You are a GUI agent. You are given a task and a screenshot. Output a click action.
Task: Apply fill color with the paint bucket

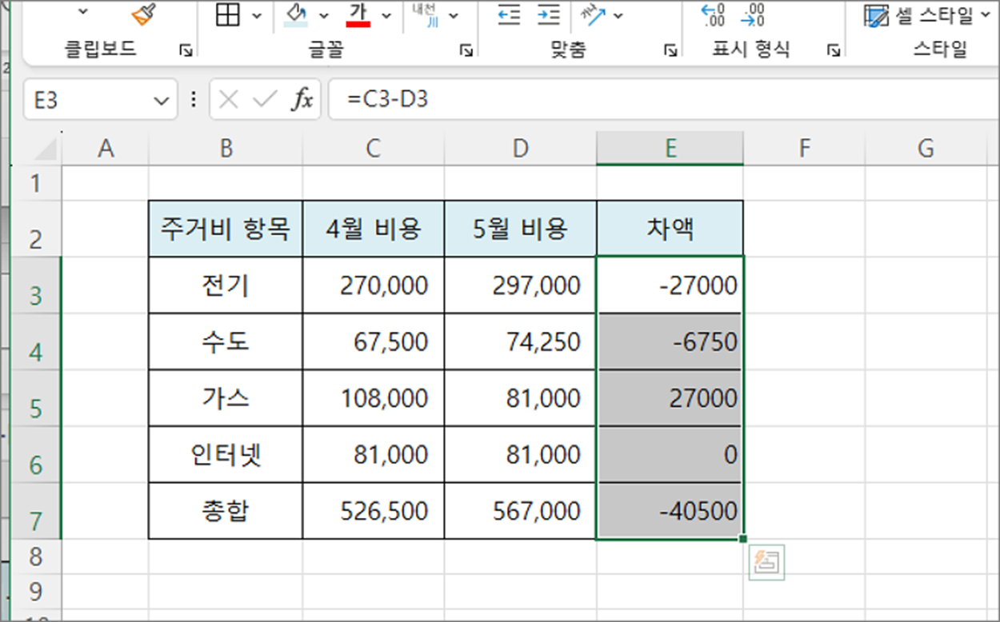click(x=295, y=14)
